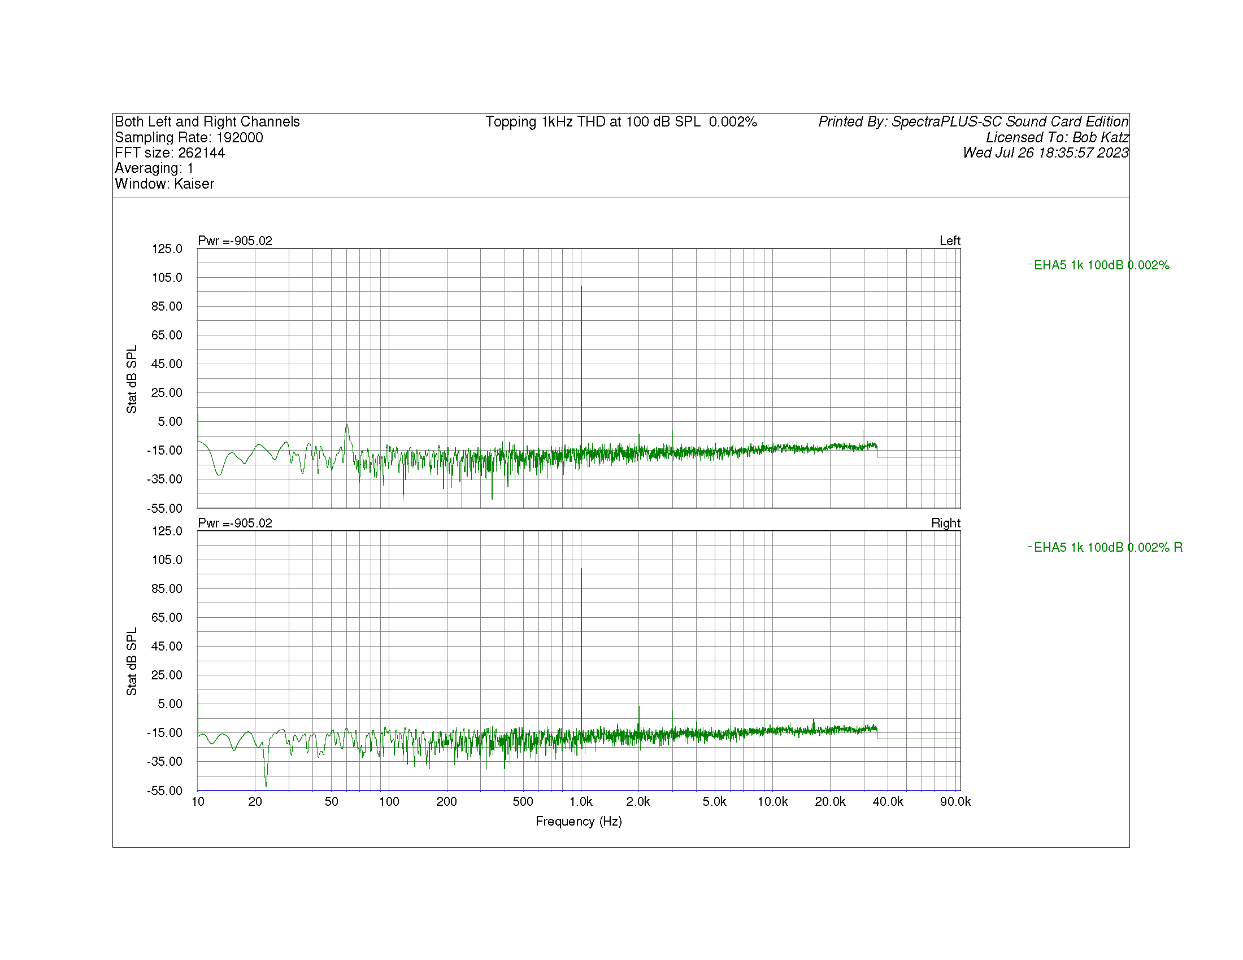
Task: Click the Left channel label
Action: tap(949, 241)
